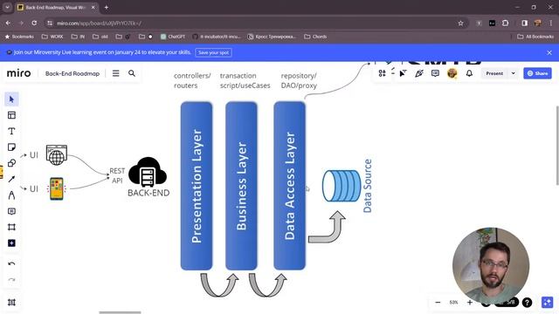Grab the board vertical scrollbar
Image resolution: width=559 pixels, height=314 pixels.
(x=557, y=146)
